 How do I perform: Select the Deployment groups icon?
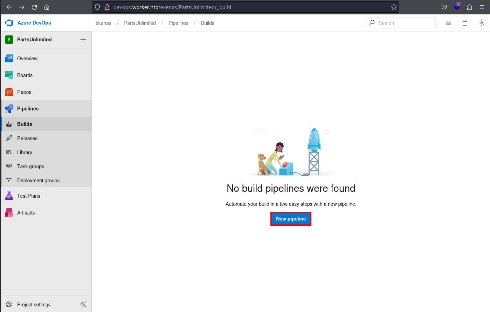(9, 181)
